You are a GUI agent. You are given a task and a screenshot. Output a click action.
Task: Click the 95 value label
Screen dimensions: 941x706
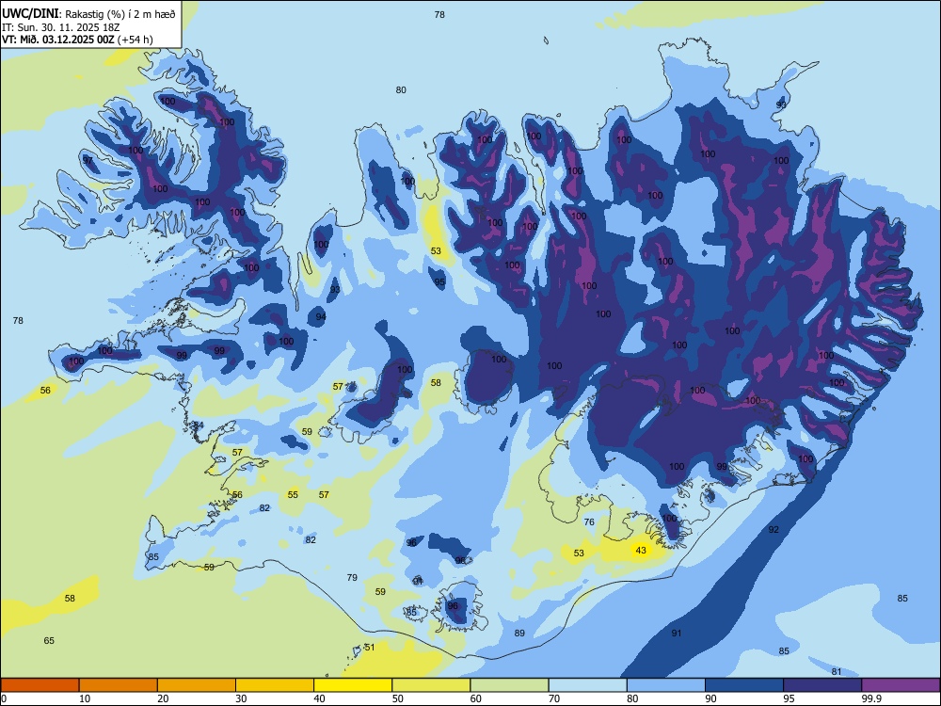click(439, 282)
